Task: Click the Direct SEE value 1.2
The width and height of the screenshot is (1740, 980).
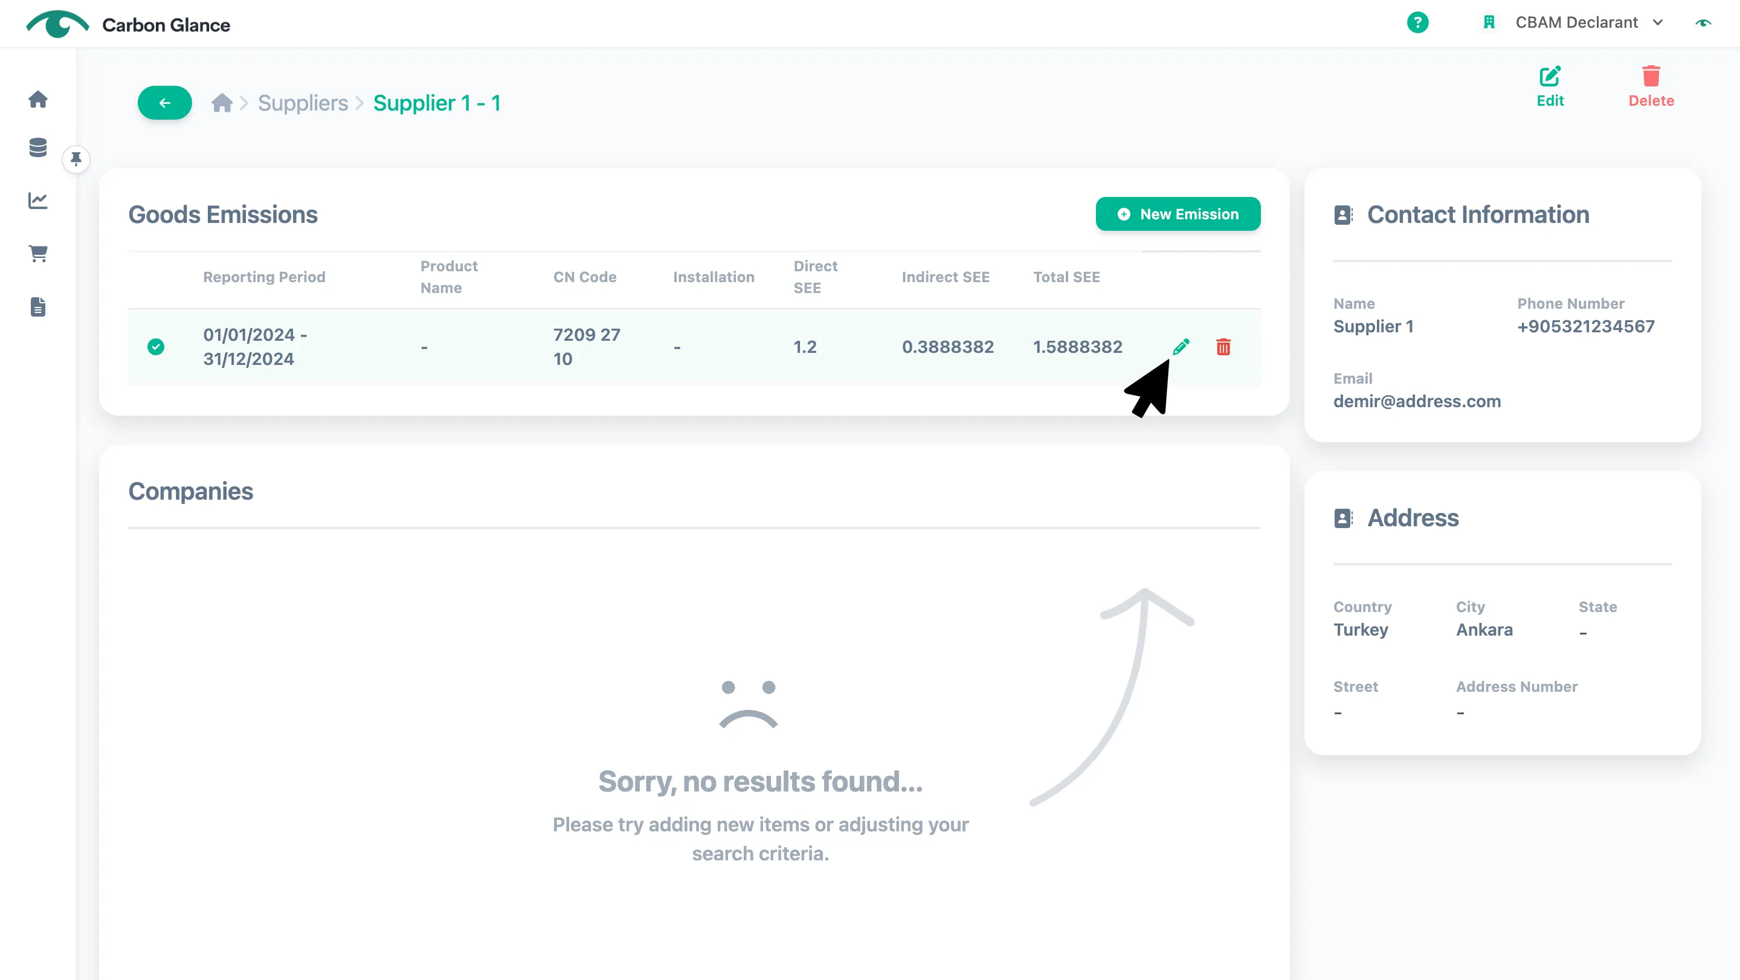Action: tap(805, 347)
